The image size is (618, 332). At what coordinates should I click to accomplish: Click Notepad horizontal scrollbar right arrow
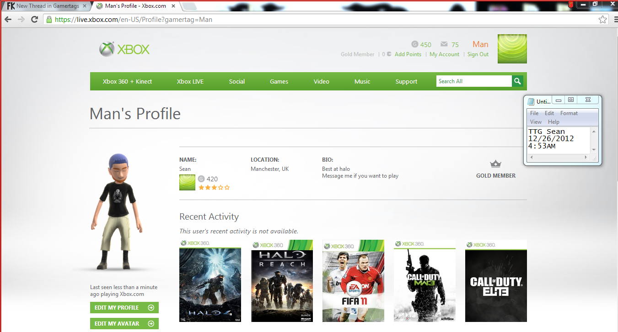point(586,158)
